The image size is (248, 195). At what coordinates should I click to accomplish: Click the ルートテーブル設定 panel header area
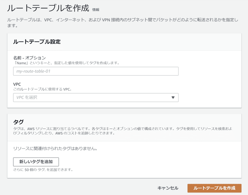pyautogui.click(x=124, y=42)
